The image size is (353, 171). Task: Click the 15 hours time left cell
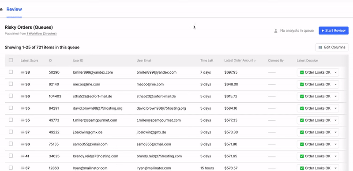tap(207, 168)
